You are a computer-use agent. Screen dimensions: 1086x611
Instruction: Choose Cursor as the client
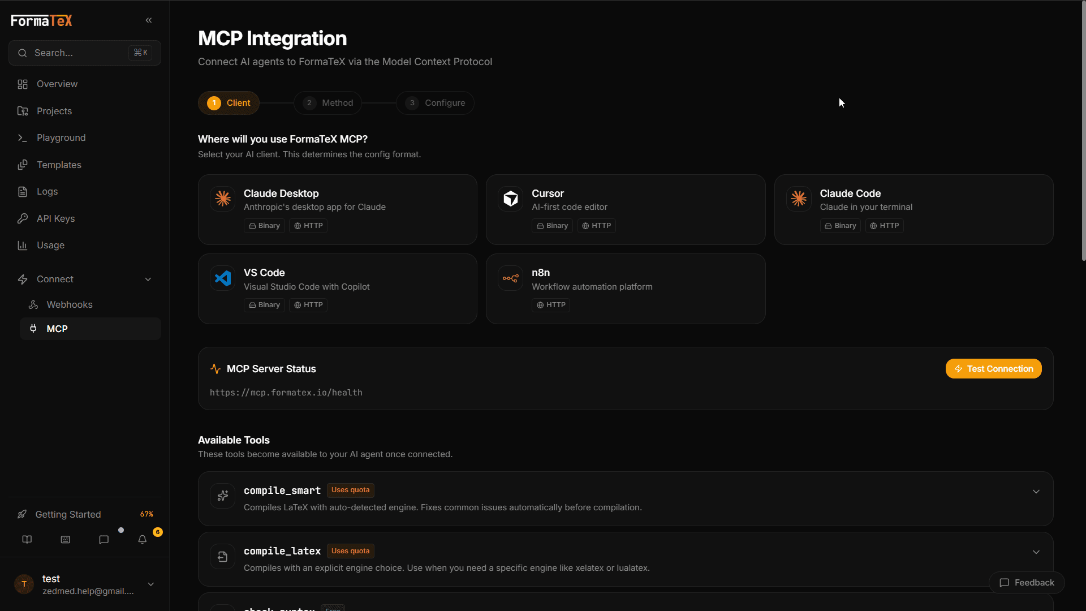pyautogui.click(x=626, y=209)
